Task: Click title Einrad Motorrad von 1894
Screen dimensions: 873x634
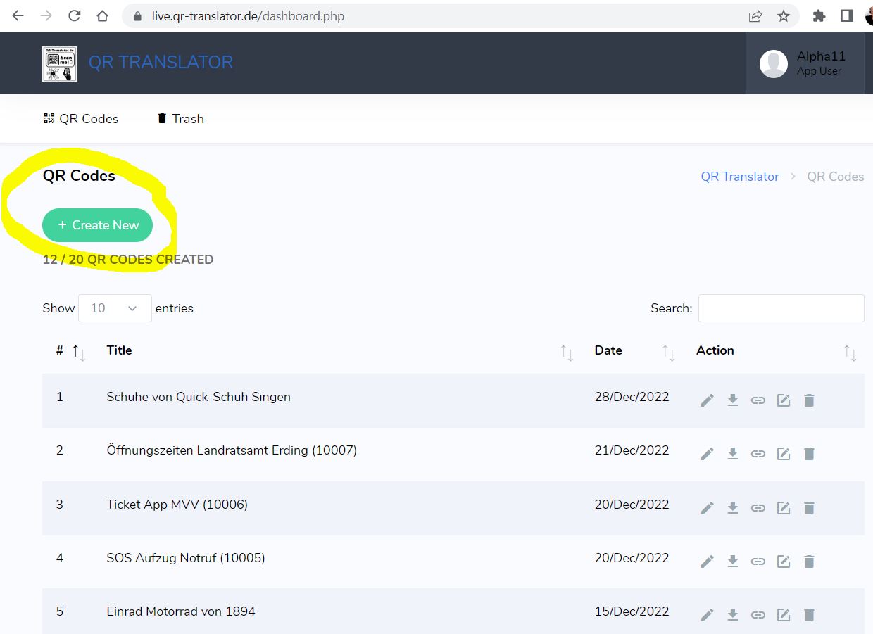Action: tap(181, 611)
